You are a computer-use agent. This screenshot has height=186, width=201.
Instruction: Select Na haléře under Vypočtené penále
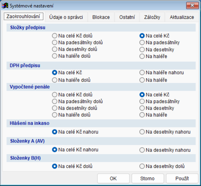(142, 115)
